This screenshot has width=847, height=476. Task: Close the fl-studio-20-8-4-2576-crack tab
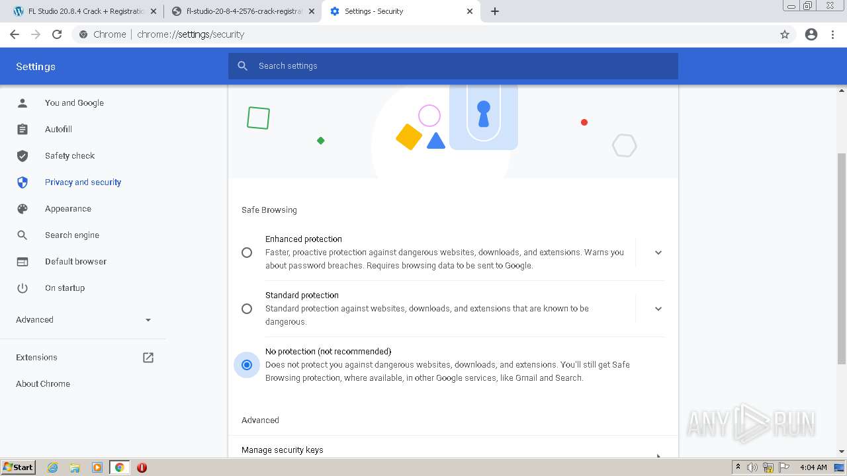point(312,11)
